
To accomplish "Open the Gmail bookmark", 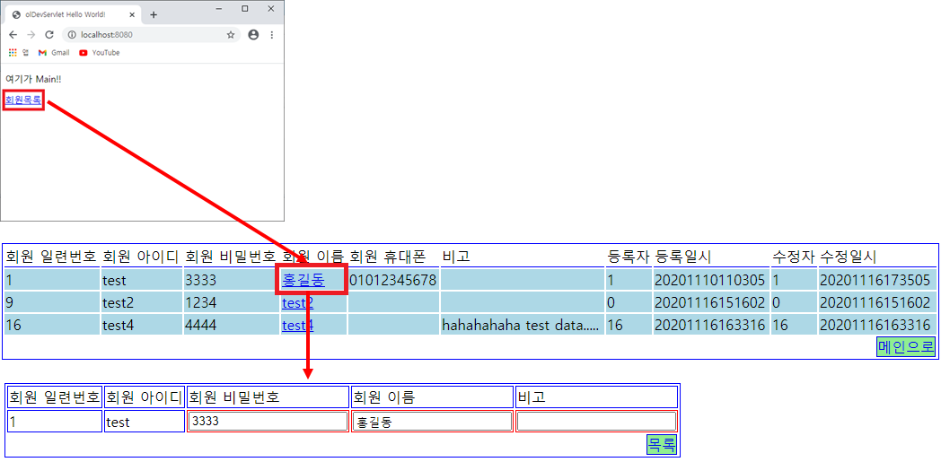I will tap(54, 53).
